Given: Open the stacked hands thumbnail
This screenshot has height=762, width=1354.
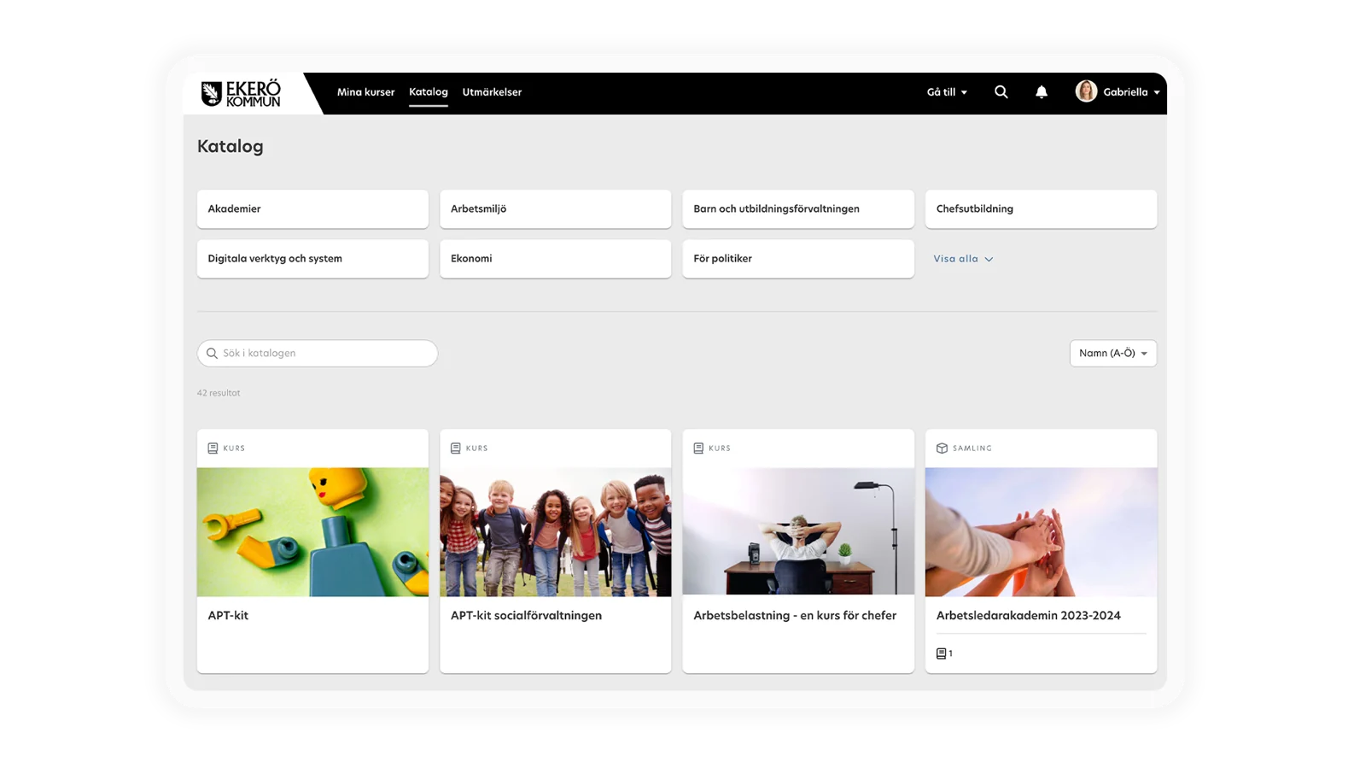Looking at the screenshot, I should click(x=1041, y=531).
